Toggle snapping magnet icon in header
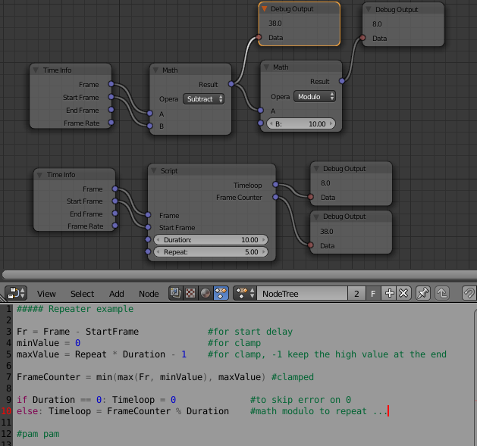The height and width of the screenshot is (446, 477). tap(469, 294)
